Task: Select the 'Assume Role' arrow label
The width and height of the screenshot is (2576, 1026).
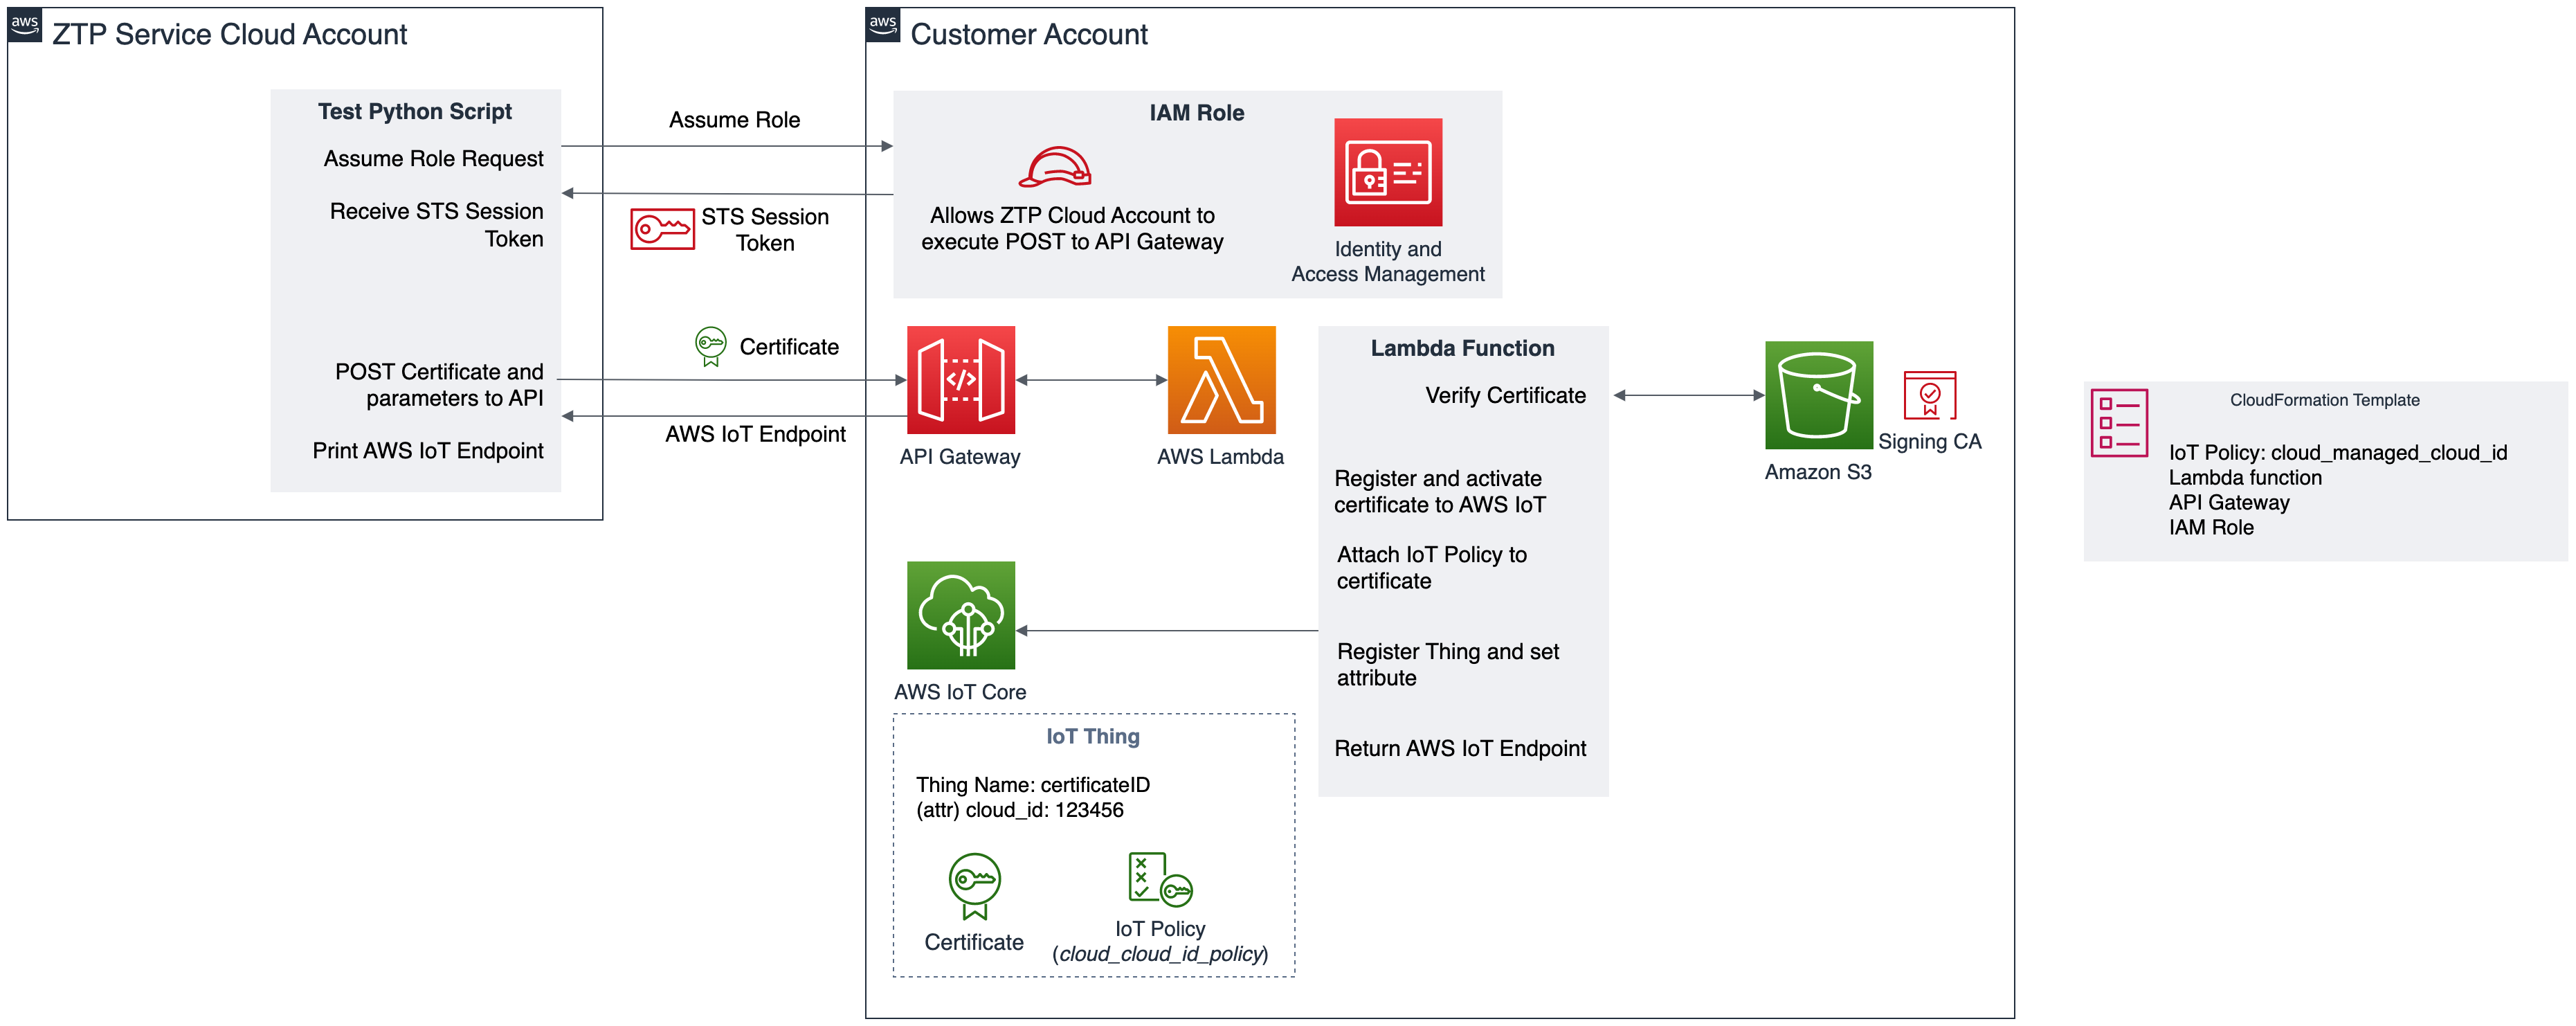Action: (x=734, y=119)
